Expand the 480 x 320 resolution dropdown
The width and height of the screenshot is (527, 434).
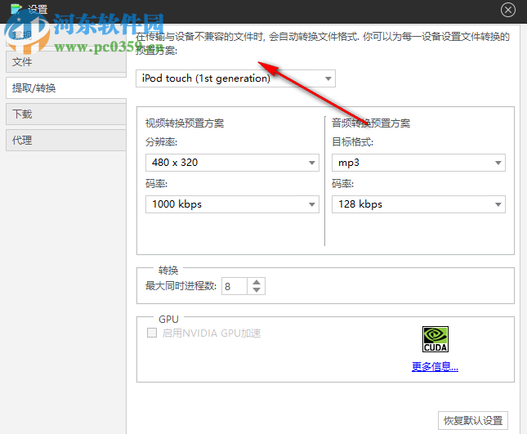point(232,163)
